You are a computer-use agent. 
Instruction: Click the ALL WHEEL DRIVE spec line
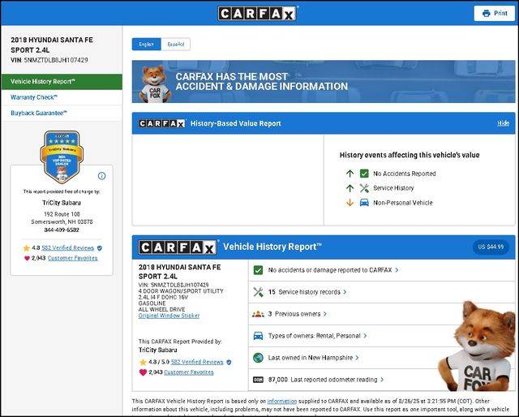click(x=161, y=309)
